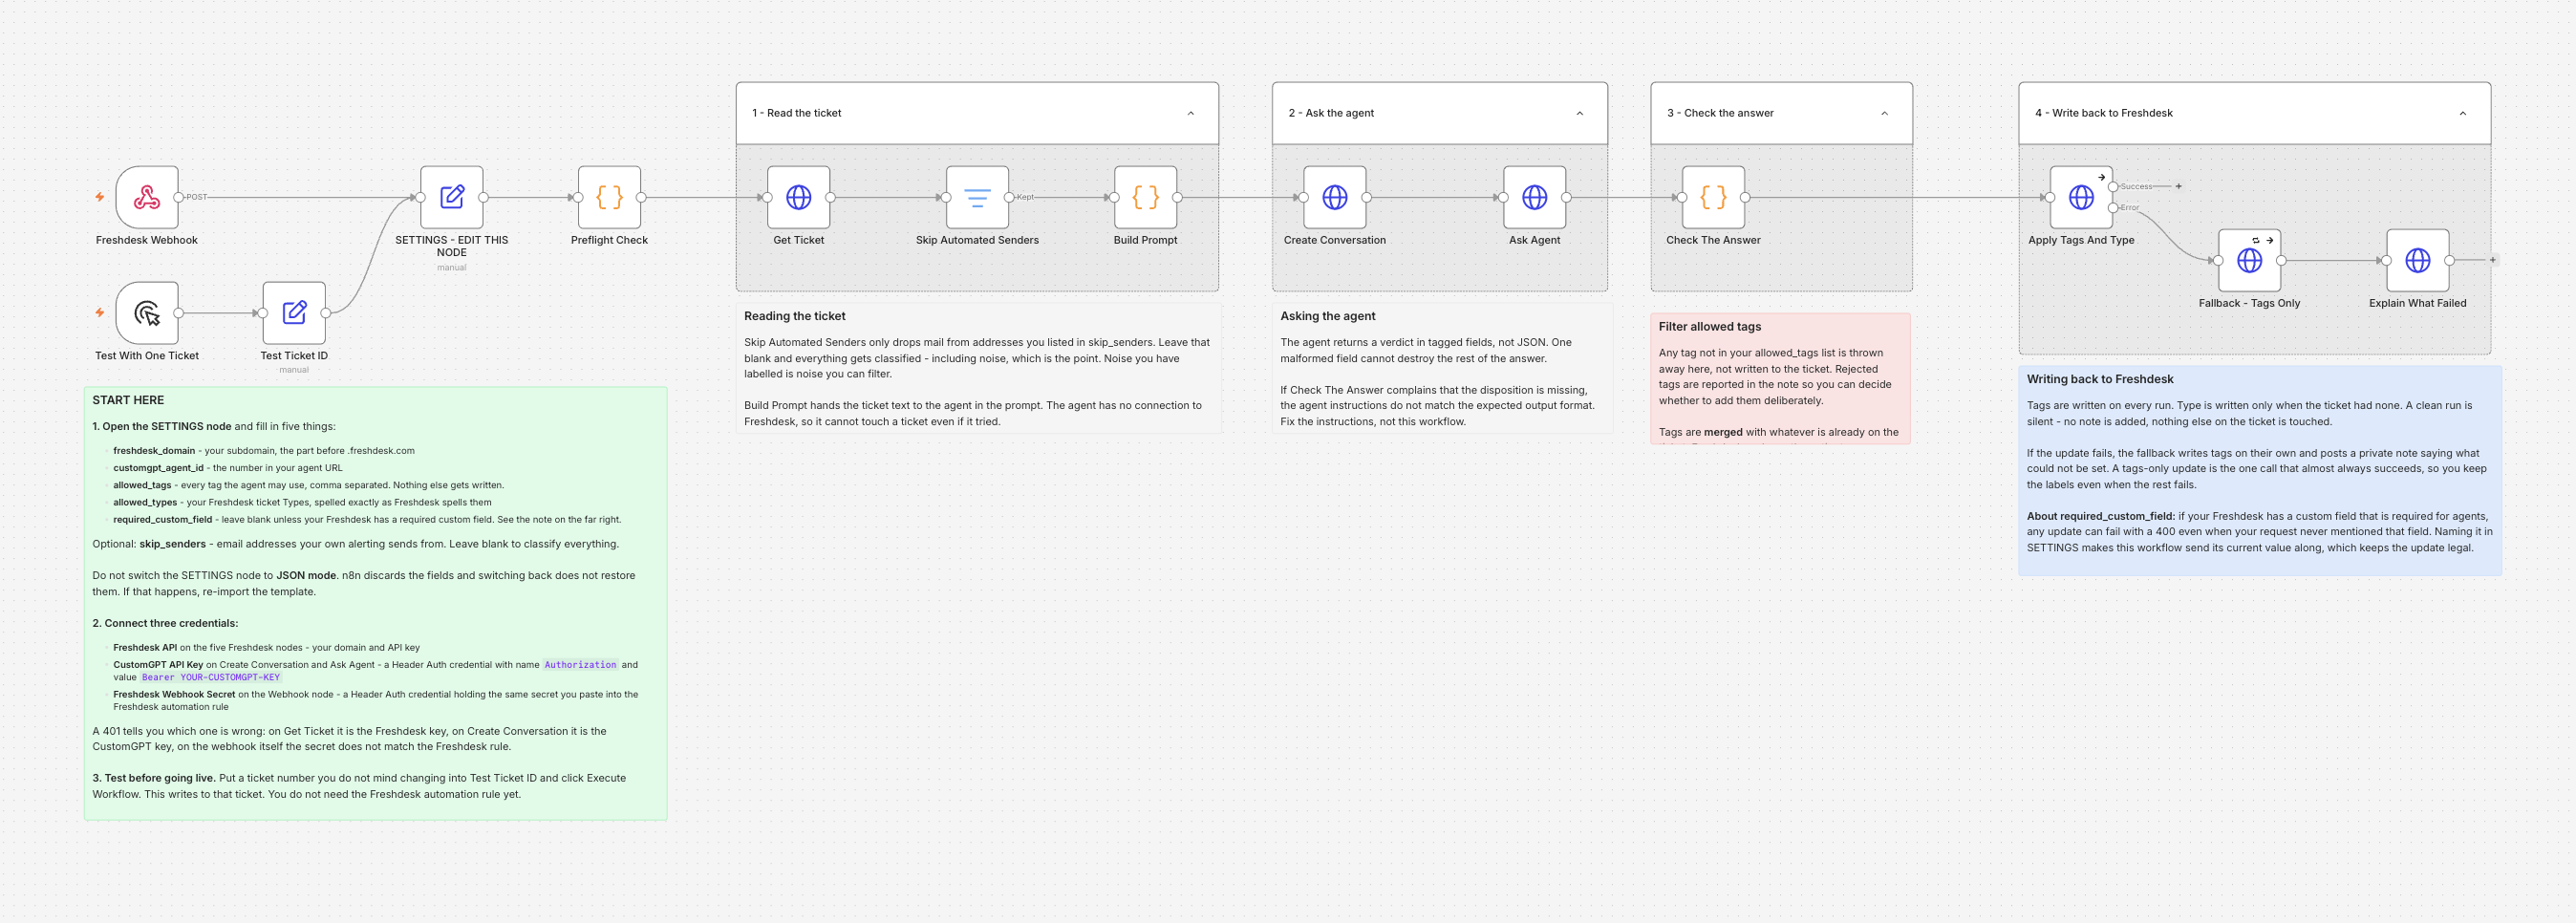Select the Apply Tags And Type node
The height and width of the screenshot is (923, 2576).
(x=2081, y=197)
